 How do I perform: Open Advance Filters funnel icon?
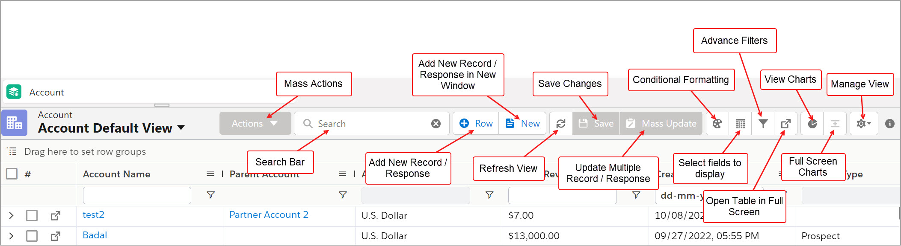(x=763, y=124)
